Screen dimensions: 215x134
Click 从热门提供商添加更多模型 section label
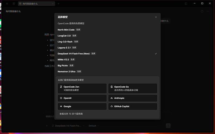[x=71, y=80]
